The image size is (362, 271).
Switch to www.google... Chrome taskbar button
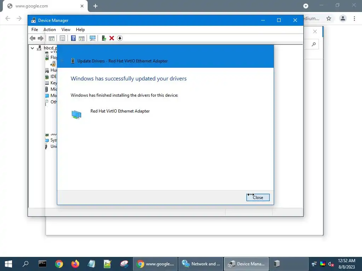[155, 264]
